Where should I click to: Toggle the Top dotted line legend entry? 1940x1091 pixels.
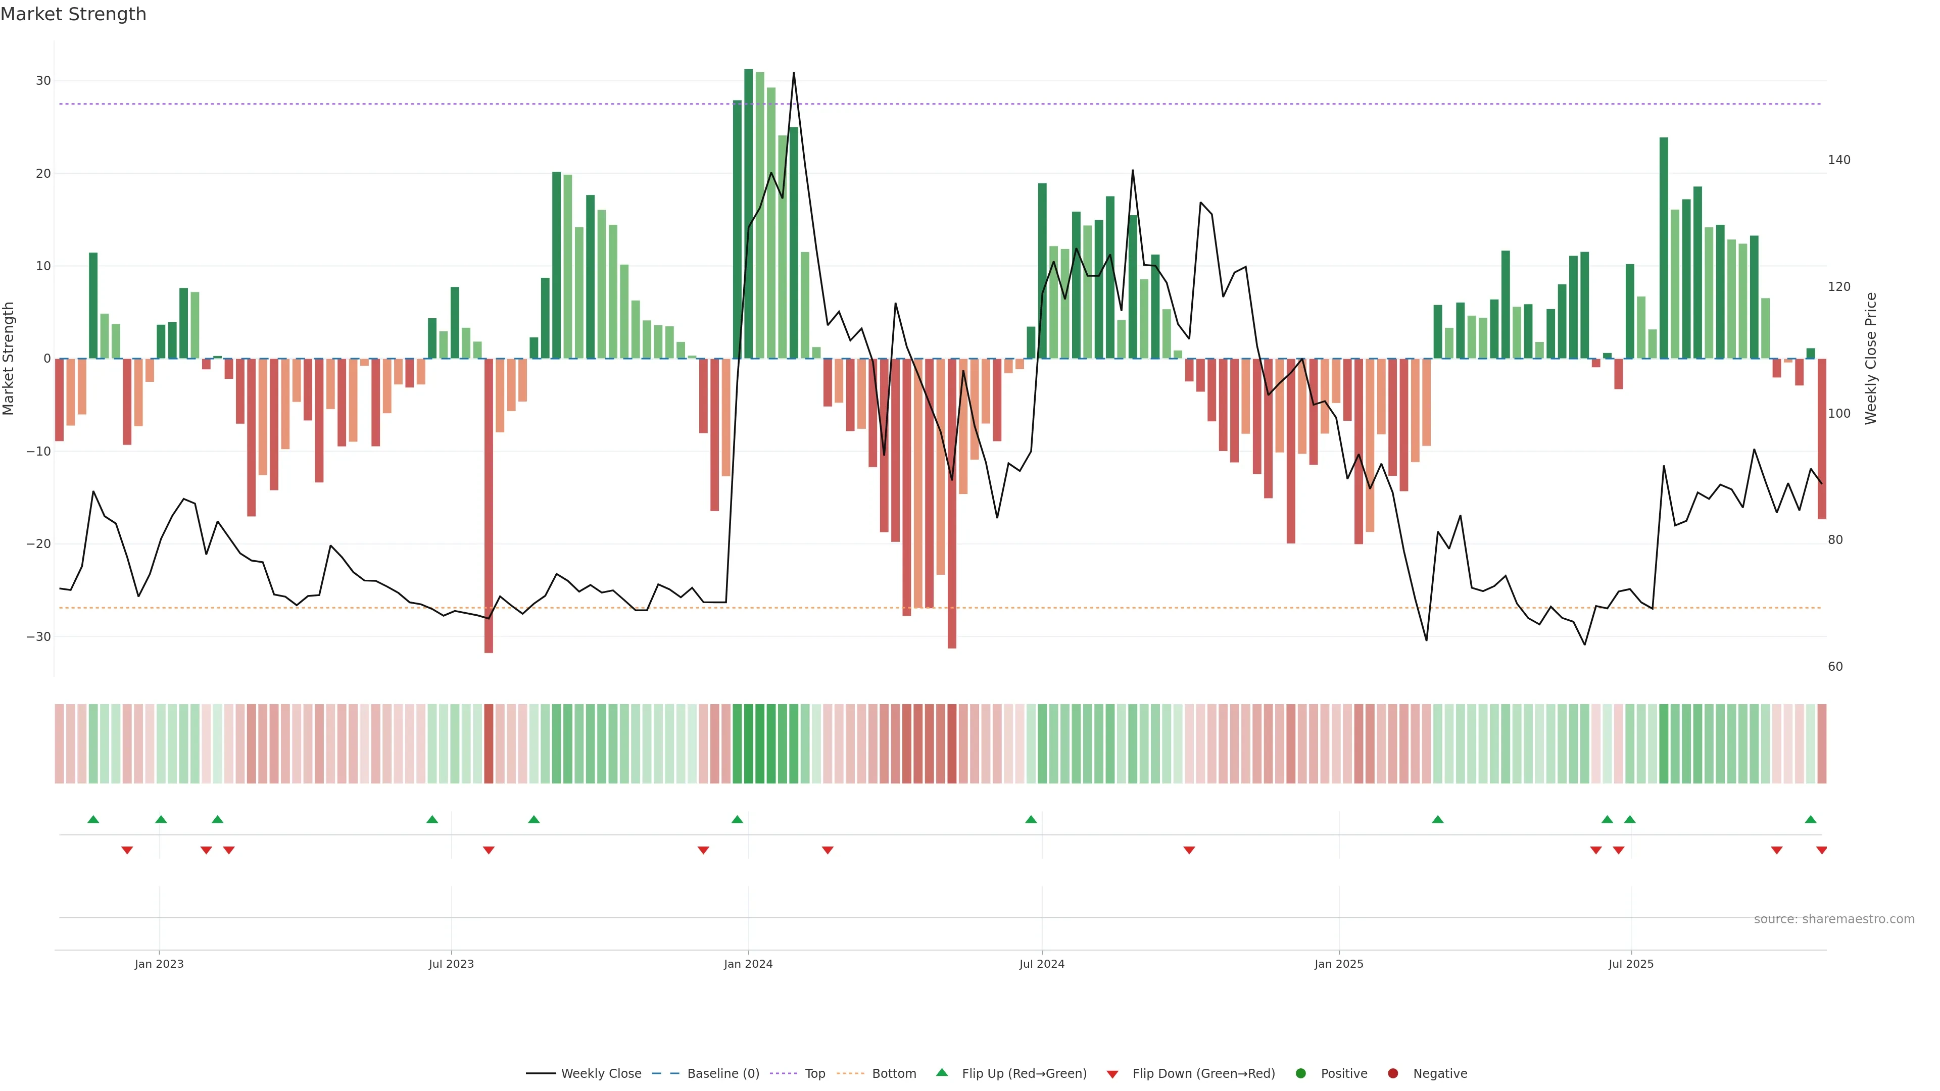[x=815, y=1074]
